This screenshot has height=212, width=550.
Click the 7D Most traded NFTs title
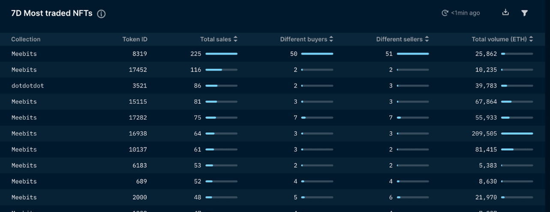pyautogui.click(x=52, y=13)
